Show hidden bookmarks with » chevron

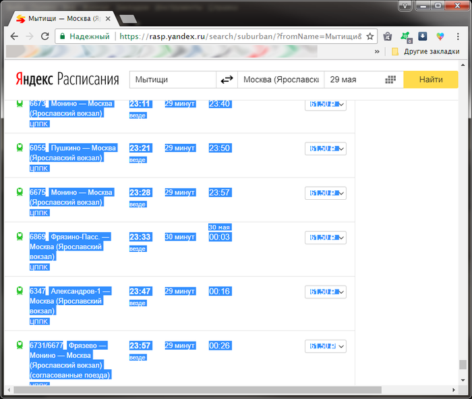point(377,51)
